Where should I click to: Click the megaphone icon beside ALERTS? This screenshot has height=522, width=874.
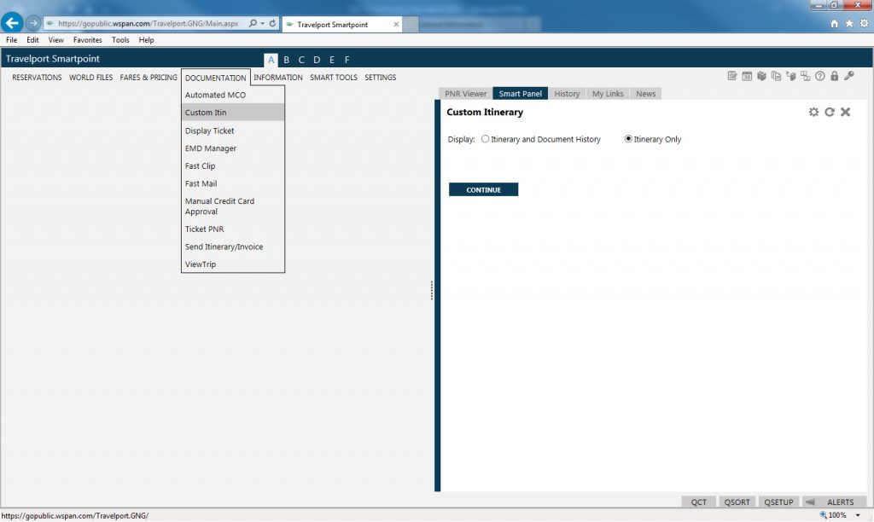811,502
